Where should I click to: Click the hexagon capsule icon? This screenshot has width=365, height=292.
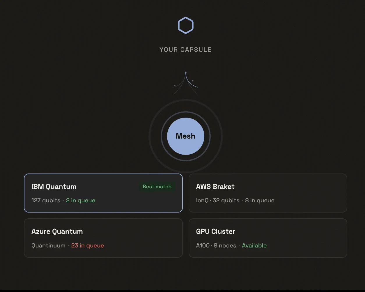(x=186, y=25)
